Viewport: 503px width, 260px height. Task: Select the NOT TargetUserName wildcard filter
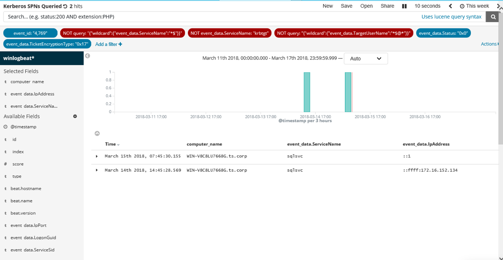click(344, 32)
